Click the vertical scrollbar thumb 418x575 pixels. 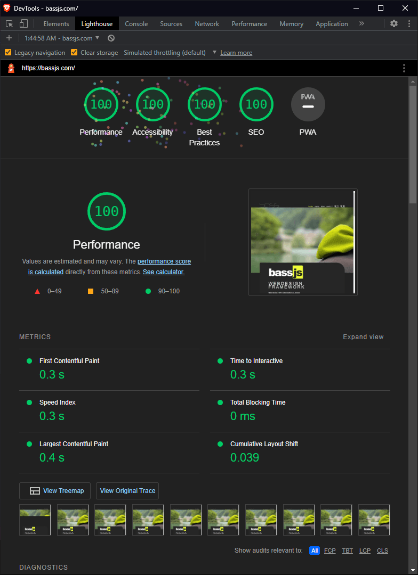tap(413, 144)
